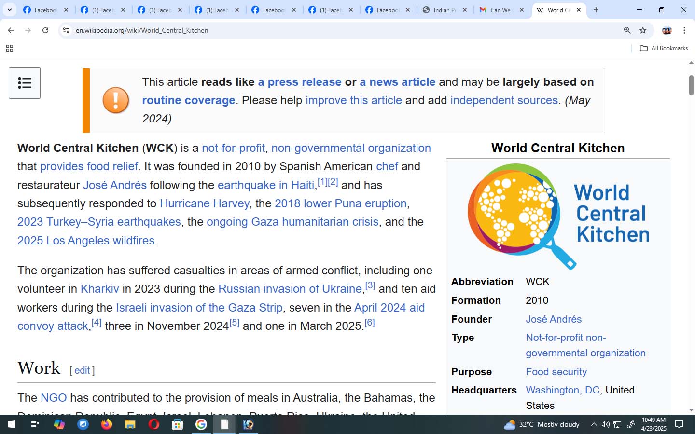695x434 pixels.
Task: Close the Gmail Can We tab
Action: click(522, 10)
